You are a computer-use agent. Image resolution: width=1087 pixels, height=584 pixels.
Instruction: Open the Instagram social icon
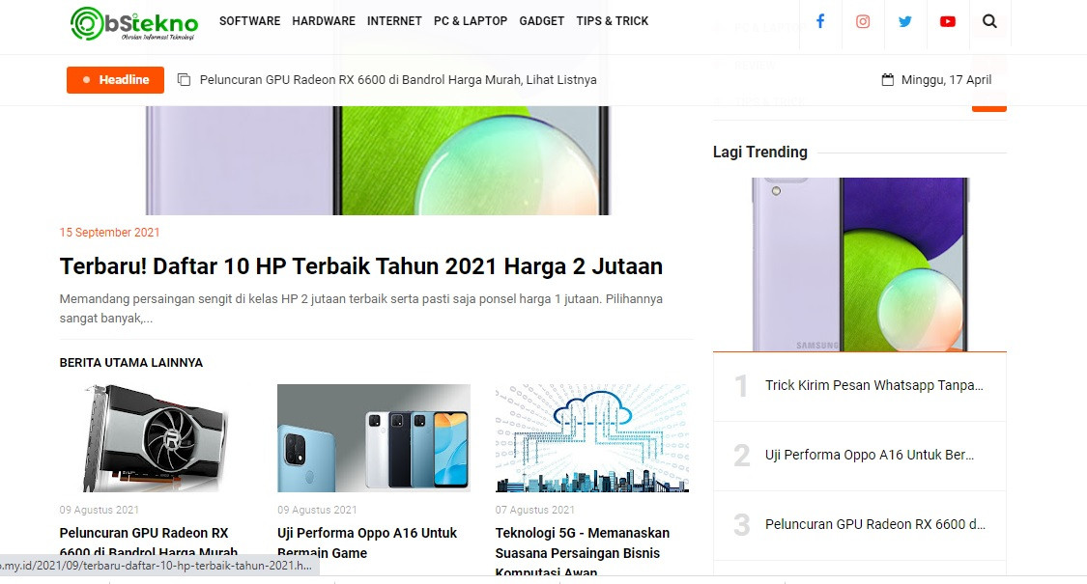pos(863,21)
